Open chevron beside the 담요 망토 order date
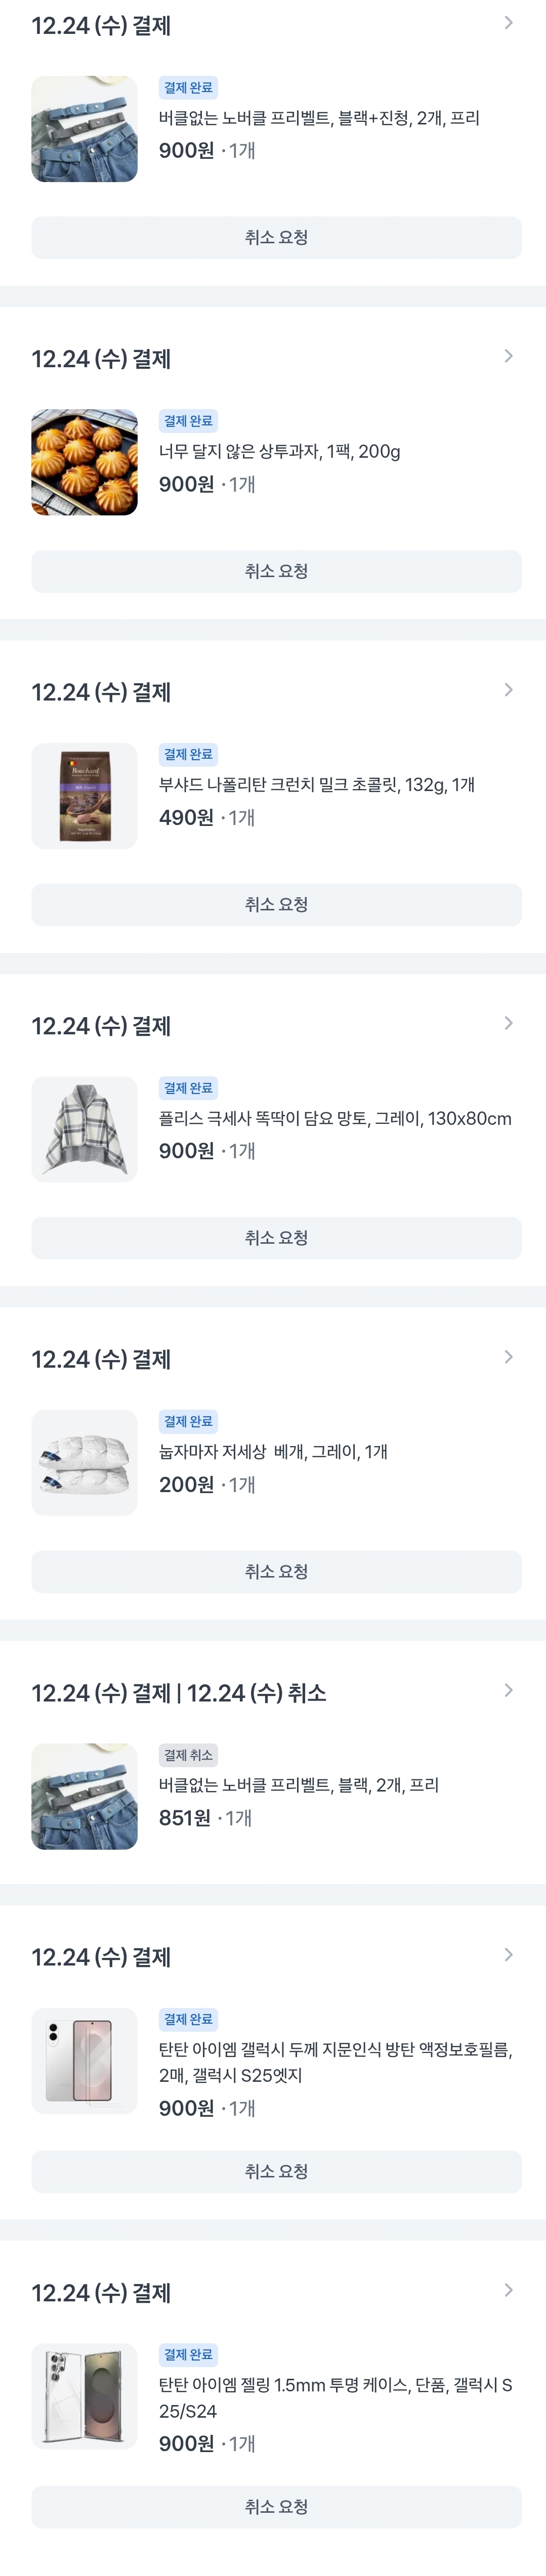Viewport: 546px width, 2576px height. point(508,1023)
